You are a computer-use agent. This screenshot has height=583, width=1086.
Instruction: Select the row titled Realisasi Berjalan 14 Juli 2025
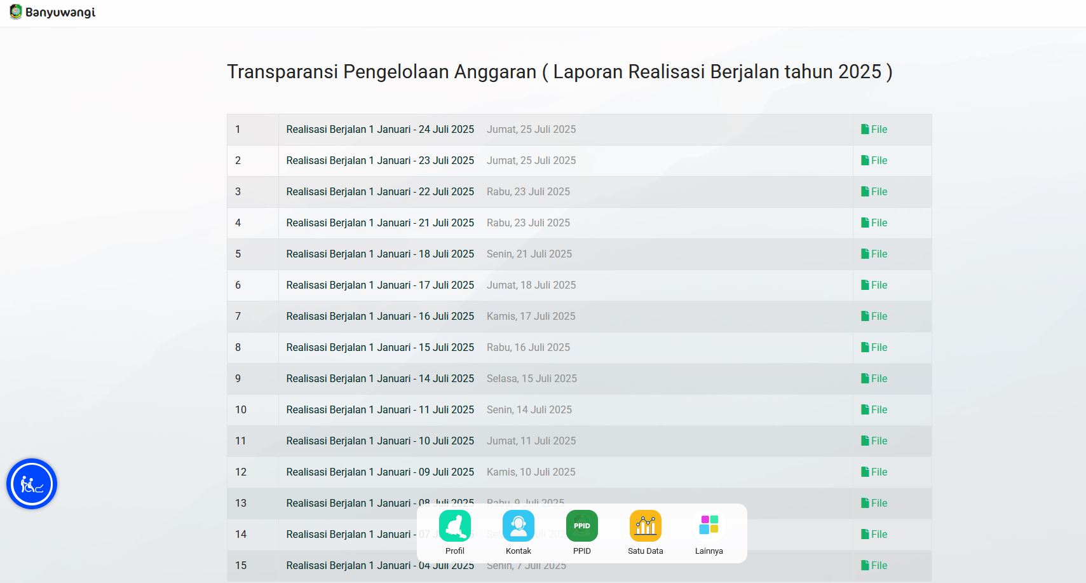point(380,378)
